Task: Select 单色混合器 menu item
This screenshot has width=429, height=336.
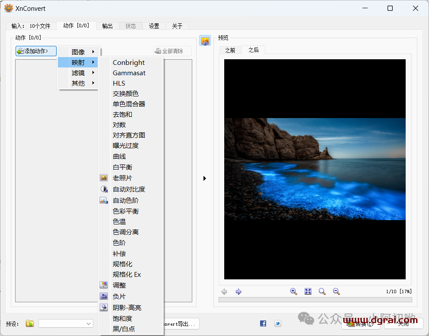Action: (x=131, y=104)
